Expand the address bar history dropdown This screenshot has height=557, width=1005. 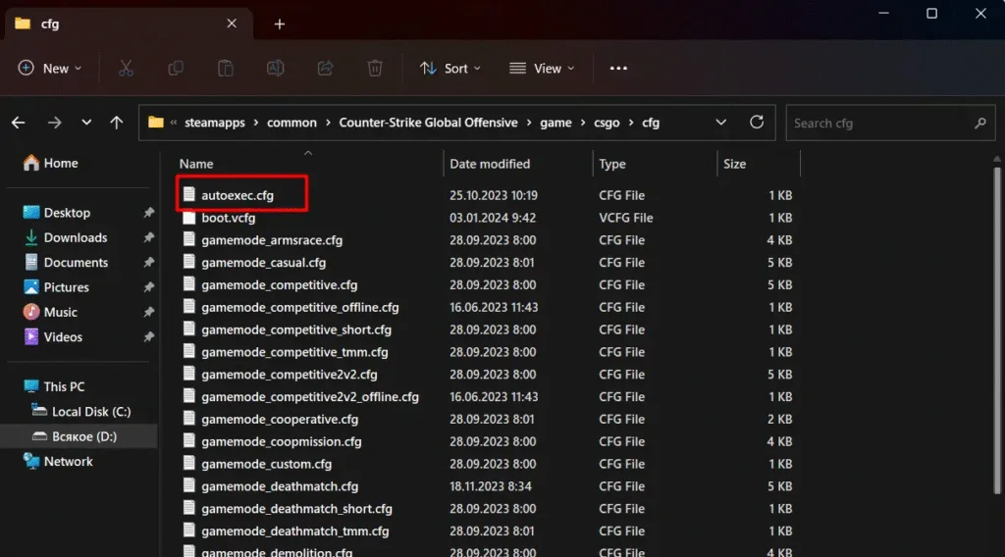720,123
